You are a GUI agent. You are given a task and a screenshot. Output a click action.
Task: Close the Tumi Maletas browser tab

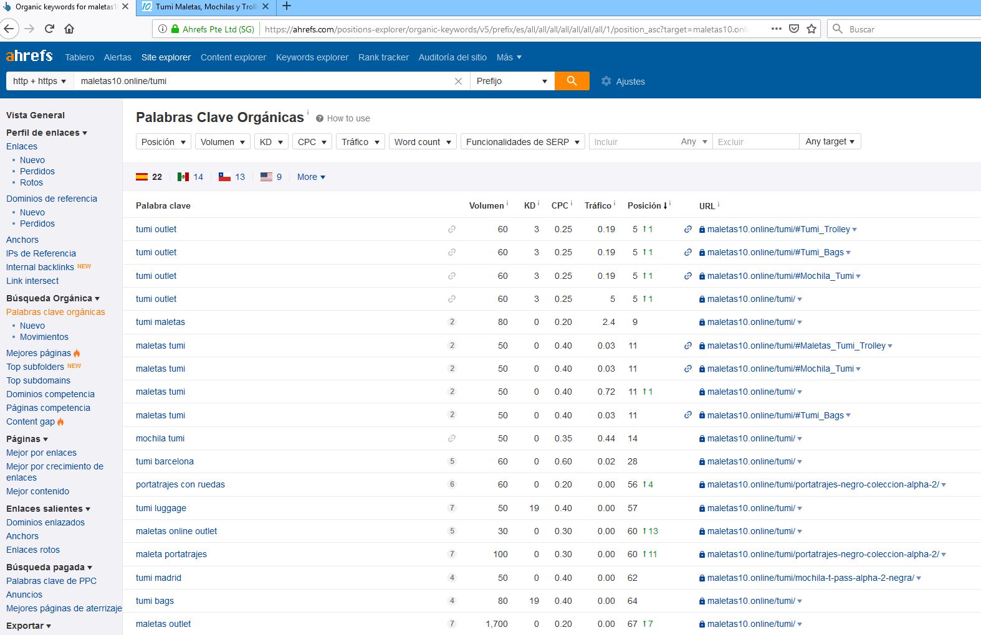[266, 7]
